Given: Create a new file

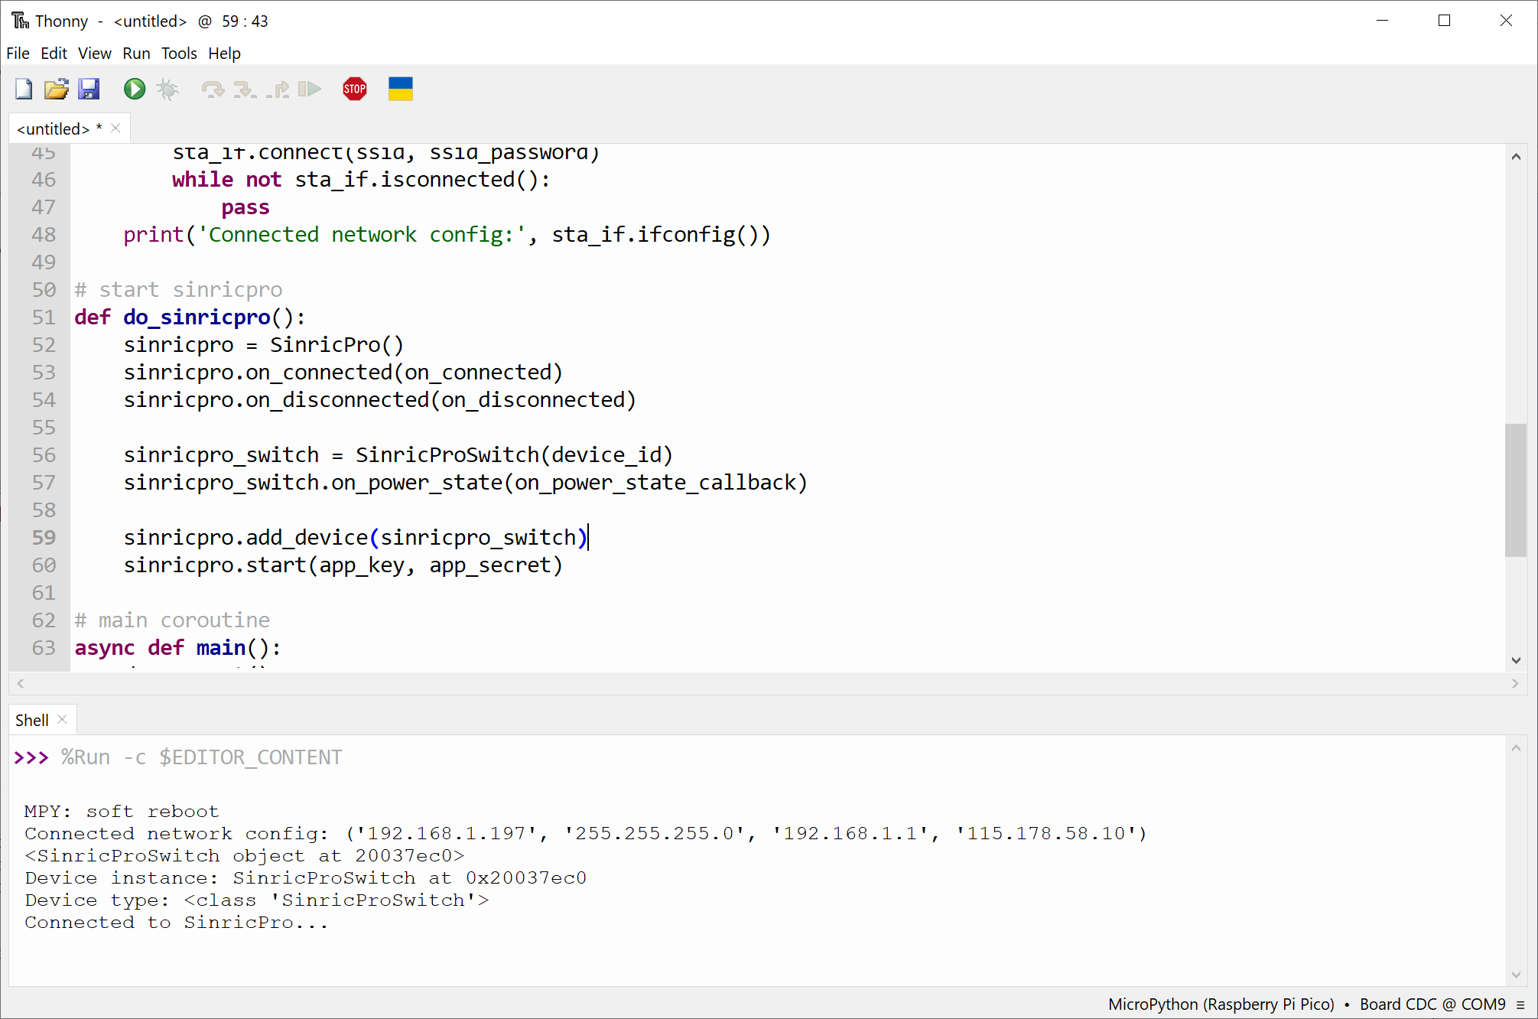Looking at the screenshot, I should pyautogui.click(x=23, y=89).
